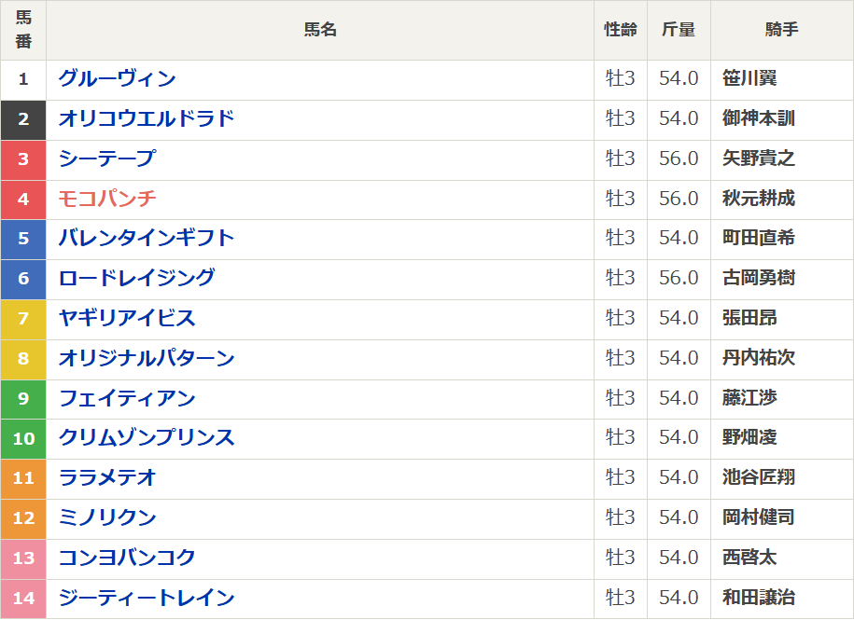Screen dimensions: 854x620
Task: Select クリムゾンプリンス link
Action: click(146, 437)
